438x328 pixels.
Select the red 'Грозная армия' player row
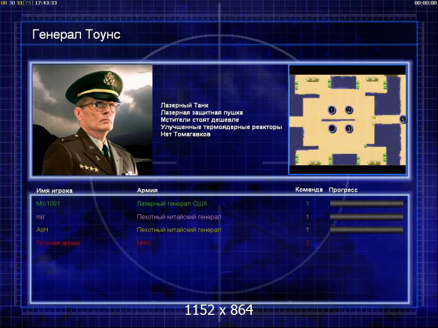220,243
